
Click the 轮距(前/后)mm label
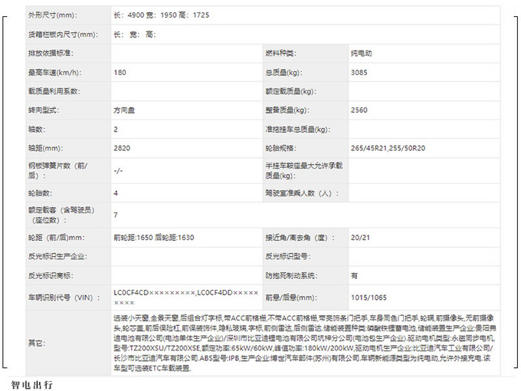coord(57,238)
